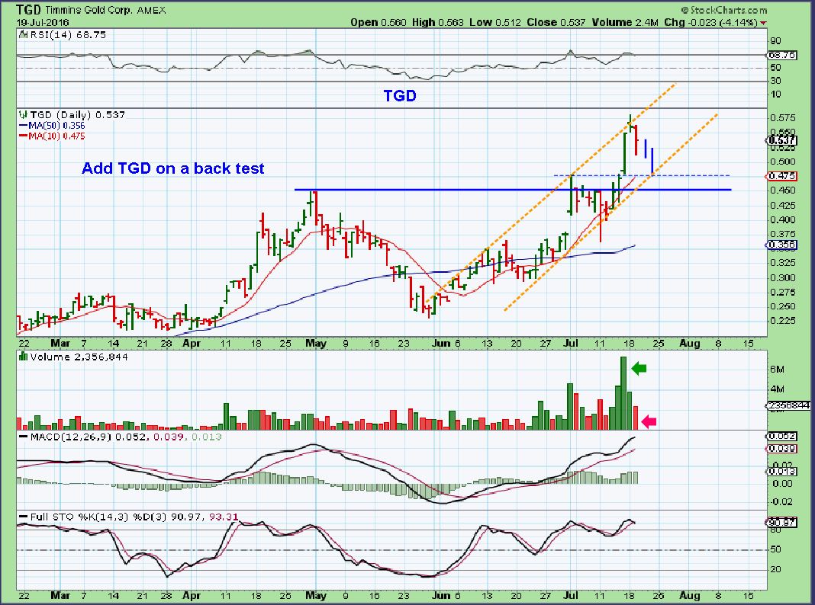Click the volume bars icon next to Volume
The width and height of the screenshot is (815, 605).
[23, 357]
